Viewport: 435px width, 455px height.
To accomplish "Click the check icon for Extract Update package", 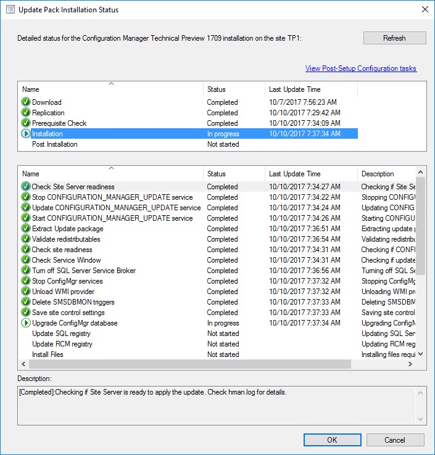I will point(26,228).
